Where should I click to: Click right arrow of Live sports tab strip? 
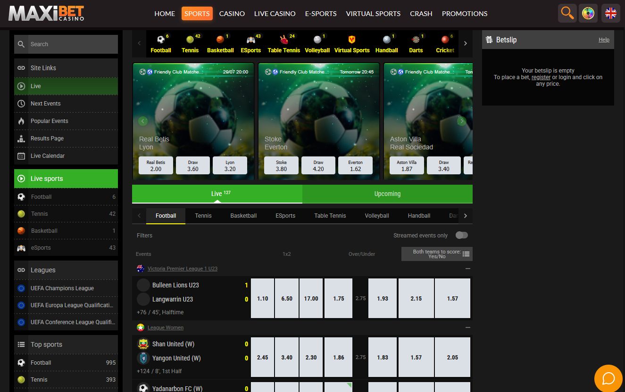click(466, 216)
